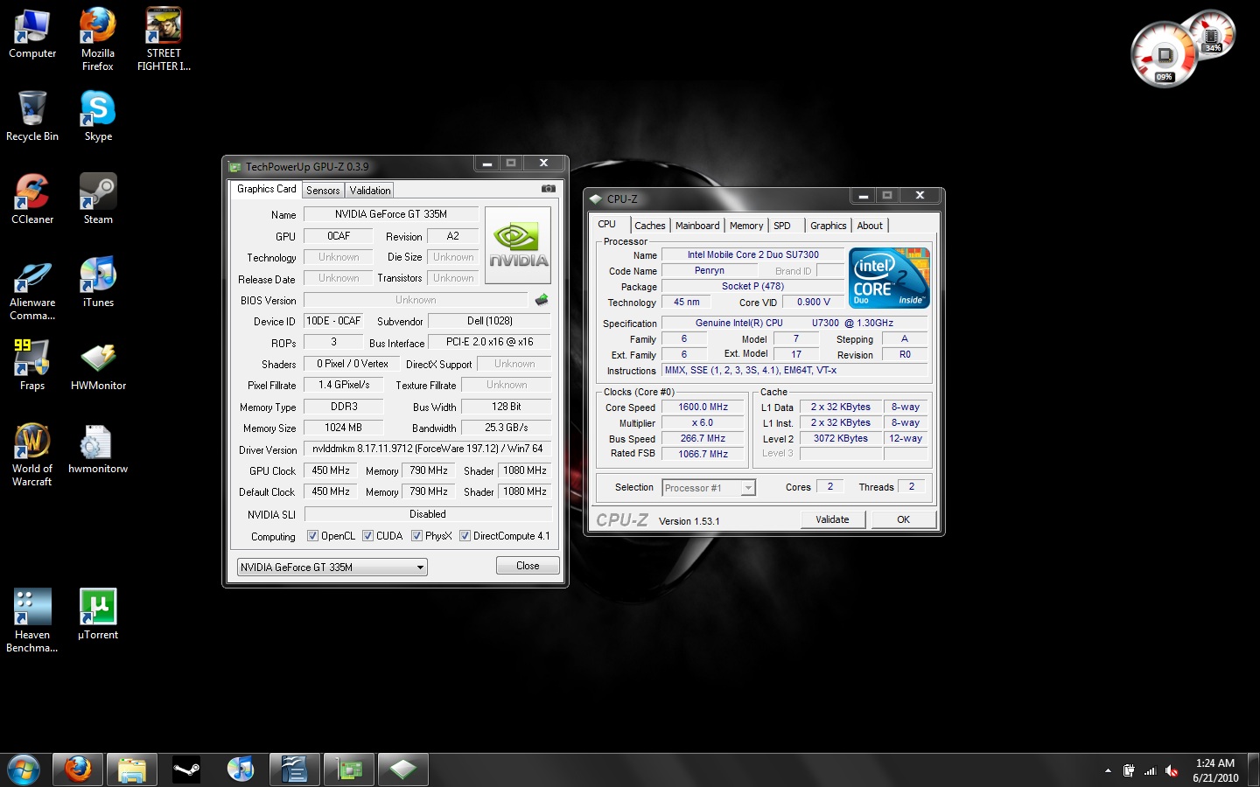Open the CPU-Z Memory tab

(x=746, y=226)
